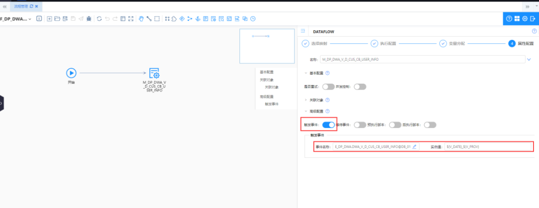Click the DATAFLOW panel help icon
The image size is (539, 208).
coord(534,31)
